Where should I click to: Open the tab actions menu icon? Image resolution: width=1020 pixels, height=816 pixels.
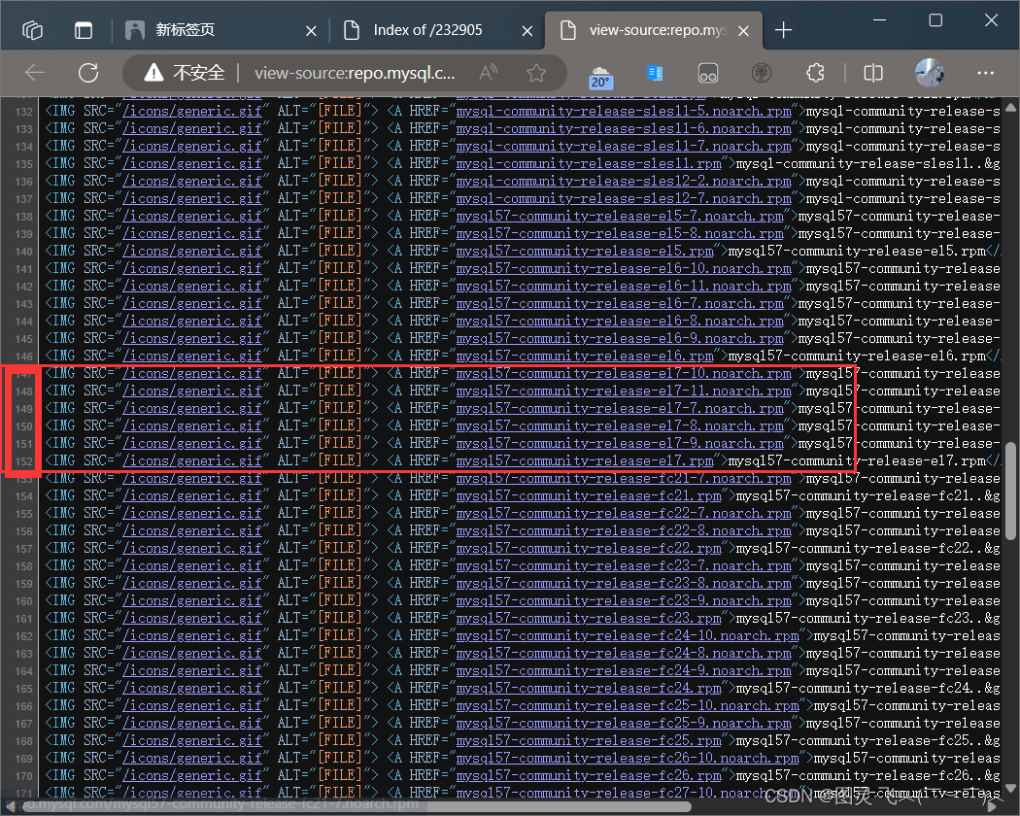click(84, 30)
